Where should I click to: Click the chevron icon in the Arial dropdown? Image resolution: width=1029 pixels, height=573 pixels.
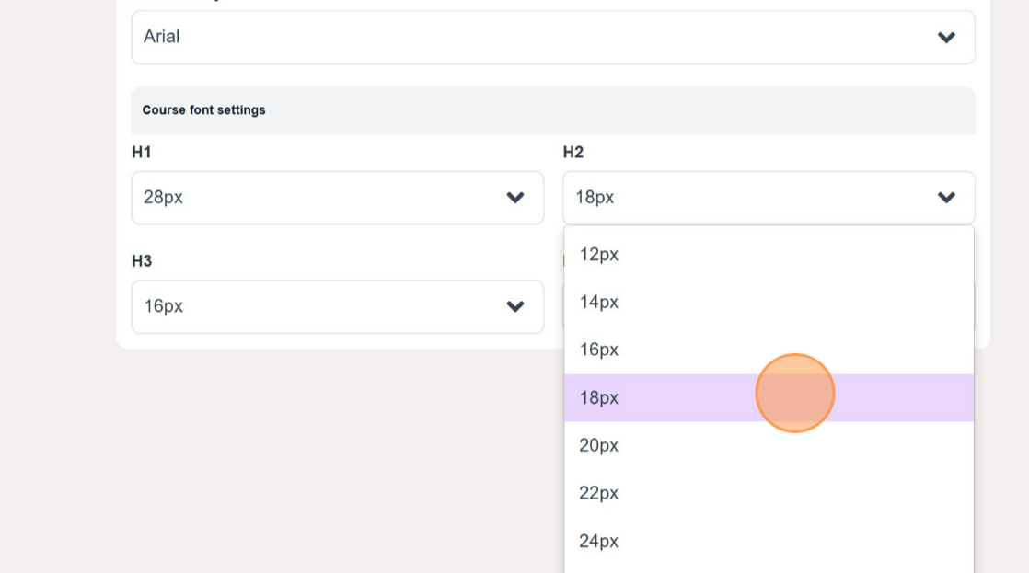pyautogui.click(x=946, y=38)
